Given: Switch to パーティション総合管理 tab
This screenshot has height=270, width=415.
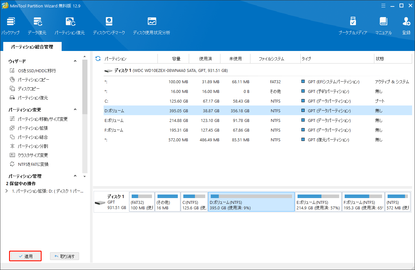Looking at the screenshot, I should [32, 47].
